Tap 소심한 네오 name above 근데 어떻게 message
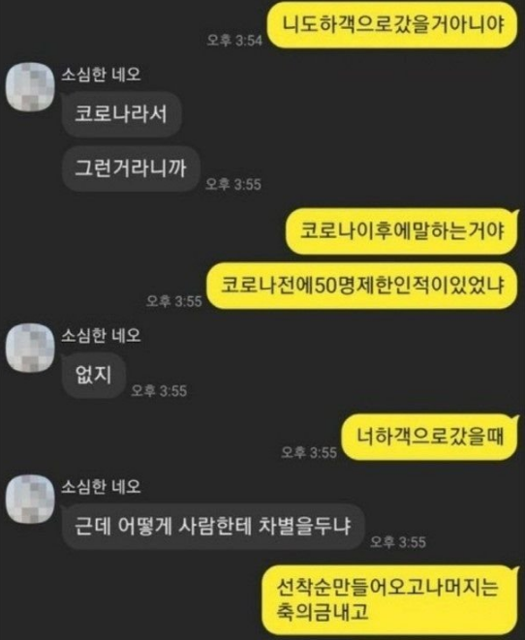The height and width of the screenshot is (640, 525). coord(101,486)
